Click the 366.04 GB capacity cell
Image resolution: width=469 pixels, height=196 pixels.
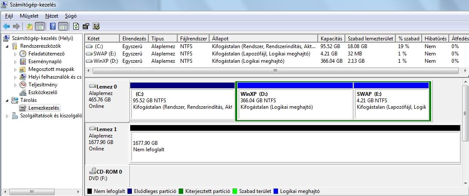point(331,61)
